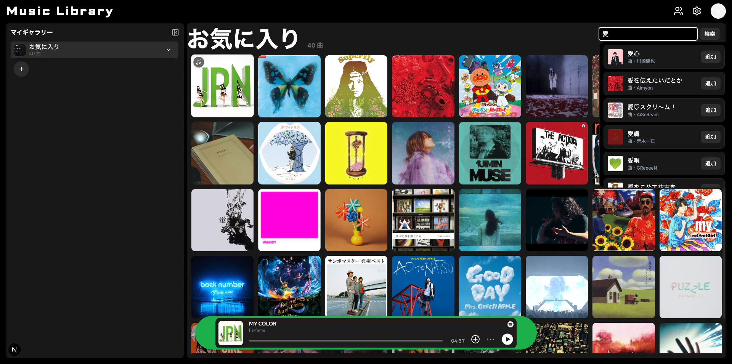Open the GOOD DAY Mrs. GREEN APPLE cover

point(490,286)
